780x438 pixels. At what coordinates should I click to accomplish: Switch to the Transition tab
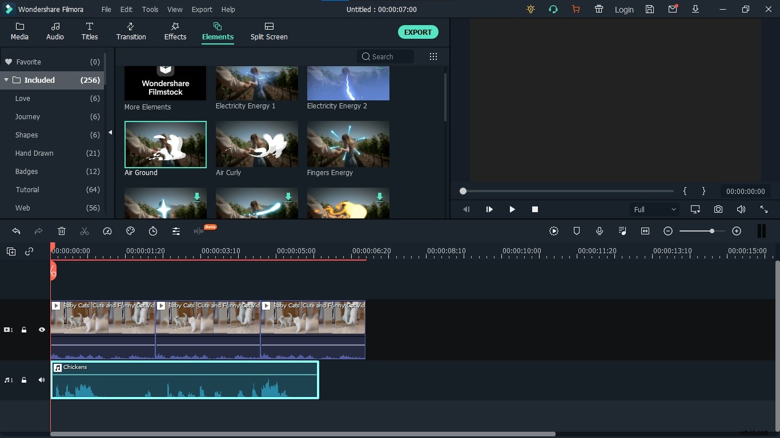coord(131,31)
